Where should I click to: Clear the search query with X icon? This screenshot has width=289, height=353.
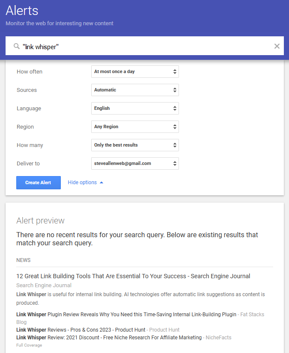point(277,46)
